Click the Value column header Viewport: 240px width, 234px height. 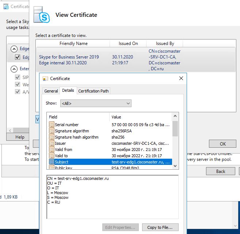pos(141,117)
